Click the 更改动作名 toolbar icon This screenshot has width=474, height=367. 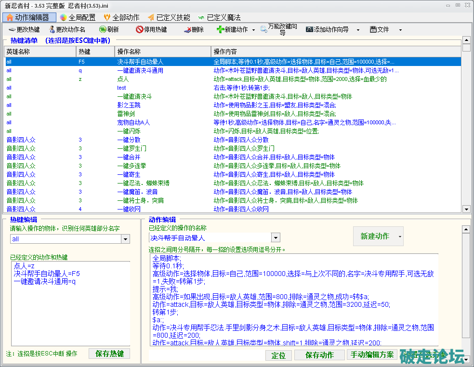click(52, 29)
